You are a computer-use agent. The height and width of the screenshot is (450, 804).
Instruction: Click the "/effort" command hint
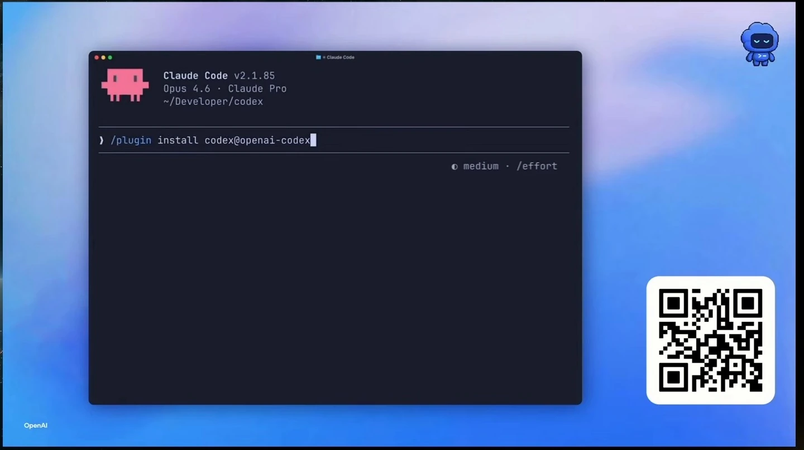point(537,166)
